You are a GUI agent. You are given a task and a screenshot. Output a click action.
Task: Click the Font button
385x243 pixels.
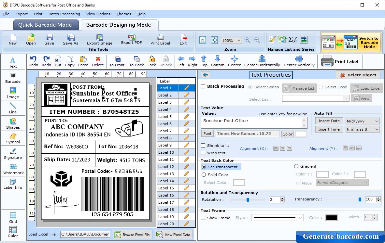(x=207, y=134)
